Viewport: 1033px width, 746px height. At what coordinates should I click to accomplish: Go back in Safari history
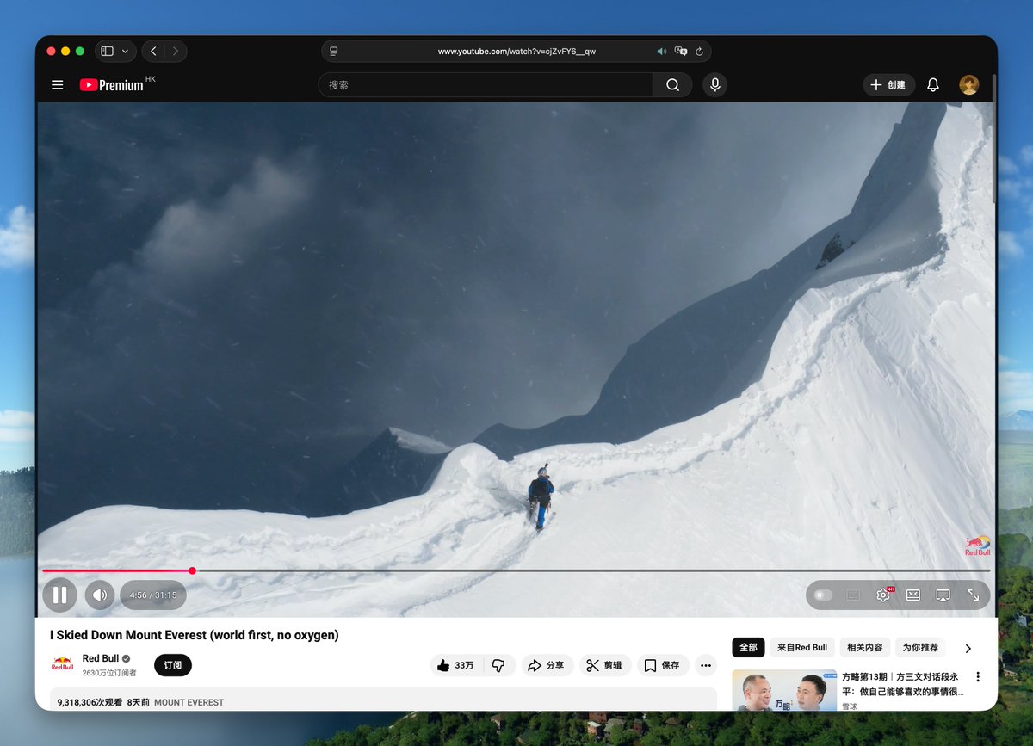tap(153, 52)
